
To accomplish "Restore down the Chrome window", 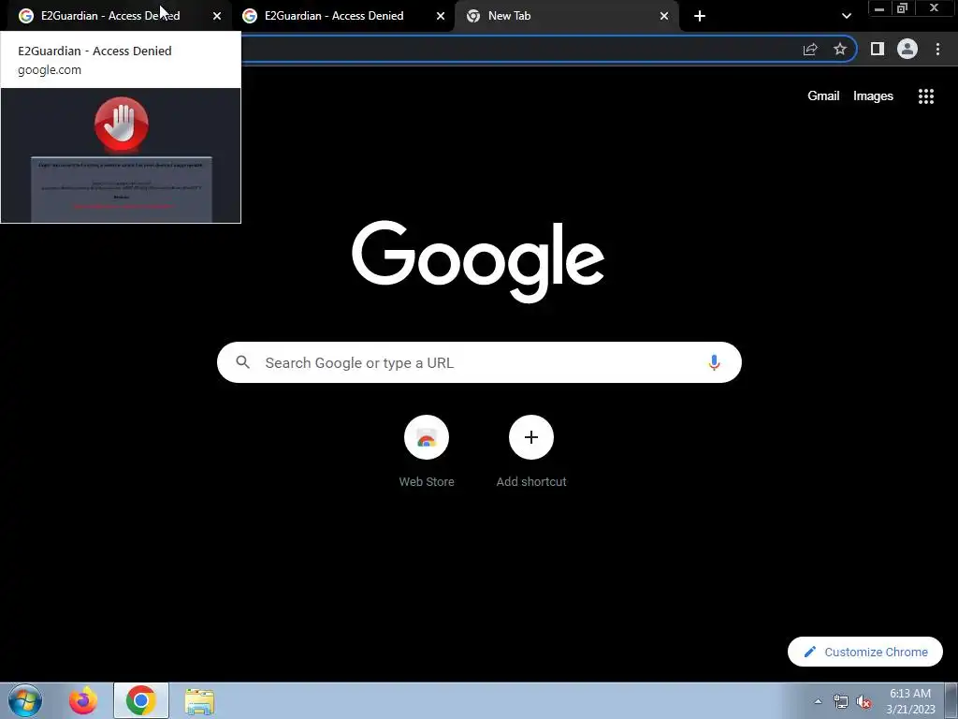I will [x=902, y=8].
